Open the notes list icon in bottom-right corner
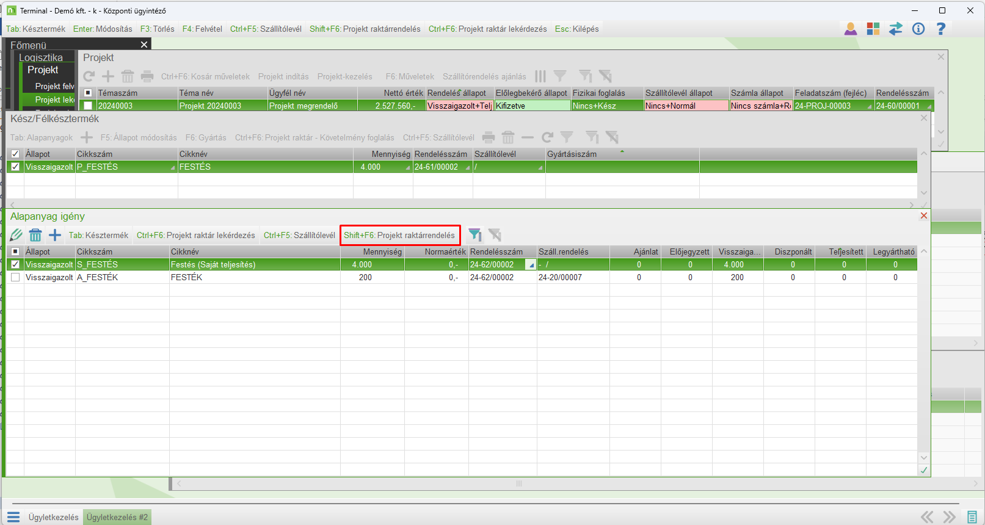 (x=972, y=517)
